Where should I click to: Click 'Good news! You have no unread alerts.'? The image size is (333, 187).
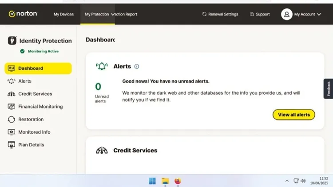pyautogui.click(x=166, y=81)
